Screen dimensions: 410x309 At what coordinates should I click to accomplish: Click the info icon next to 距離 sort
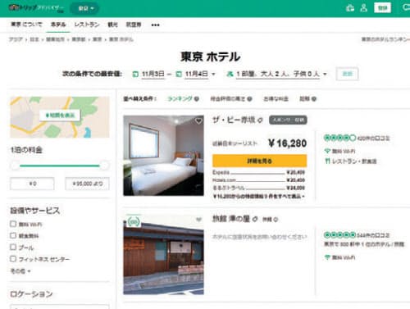click(314, 99)
